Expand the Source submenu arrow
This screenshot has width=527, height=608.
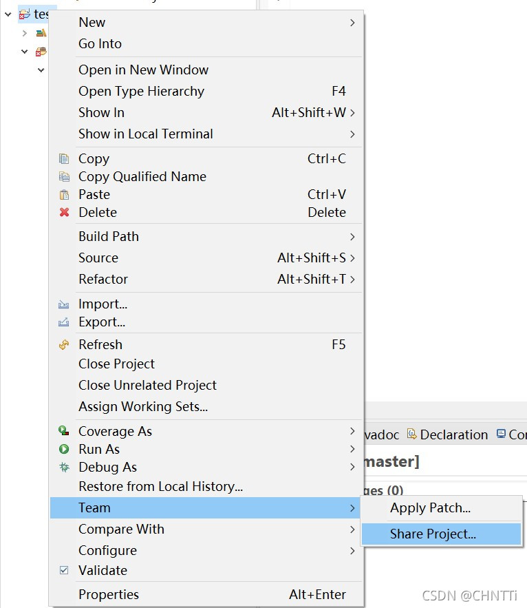(x=352, y=258)
